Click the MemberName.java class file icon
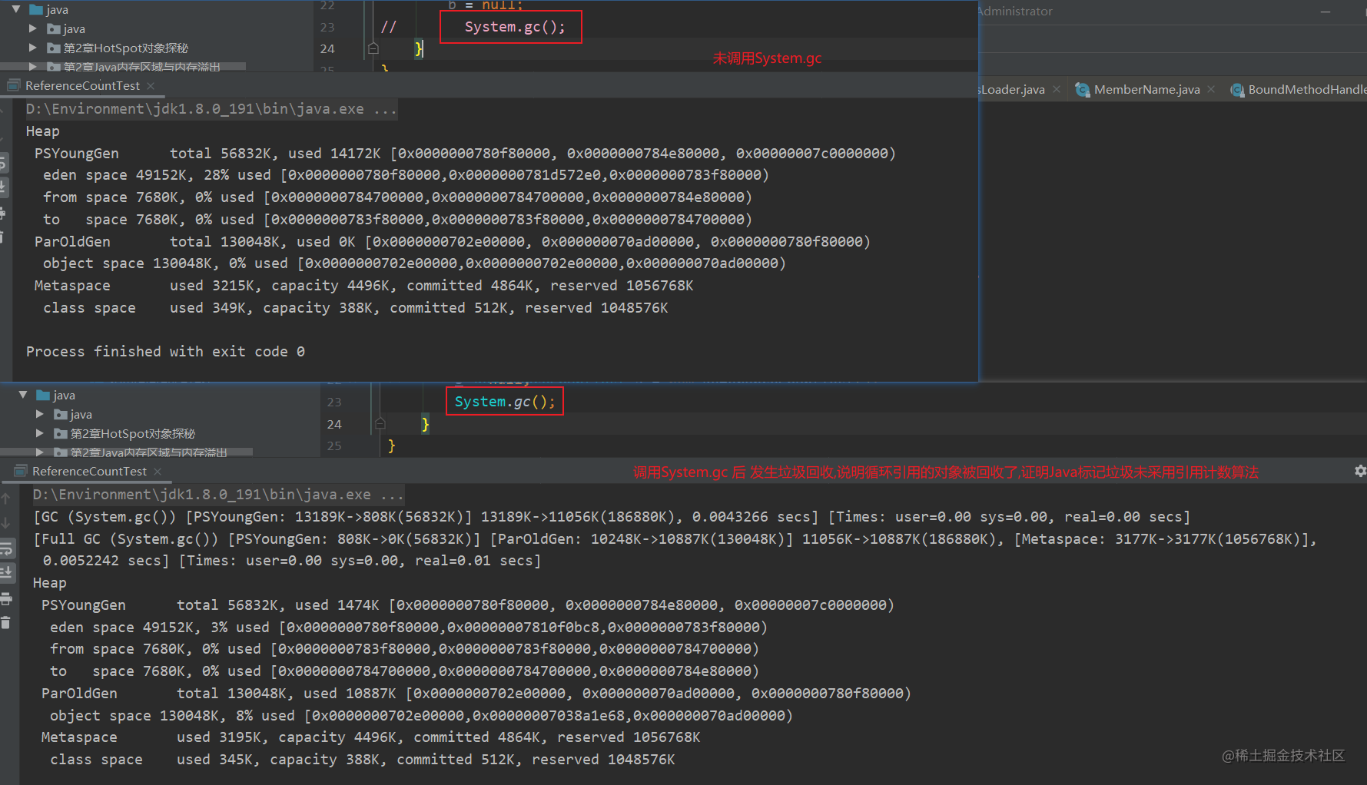This screenshot has width=1367, height=785. [x=1082, y=90]
